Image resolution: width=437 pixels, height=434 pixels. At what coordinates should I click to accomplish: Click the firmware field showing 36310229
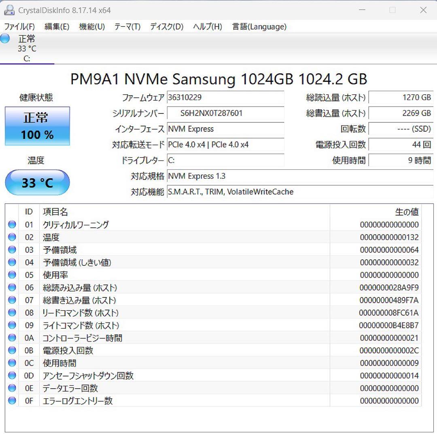point(225,97)
